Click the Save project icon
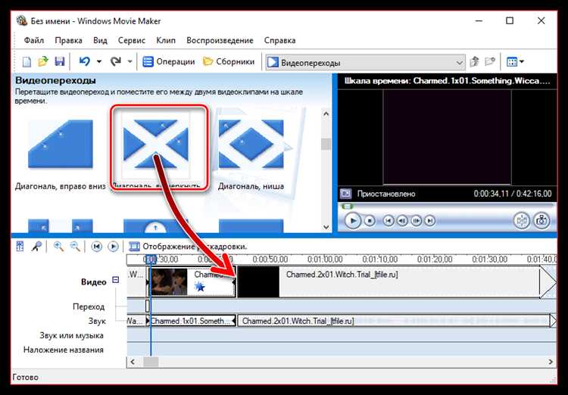Screen dimensions: 568x395 pyautogui.click(x=59, y=62)
